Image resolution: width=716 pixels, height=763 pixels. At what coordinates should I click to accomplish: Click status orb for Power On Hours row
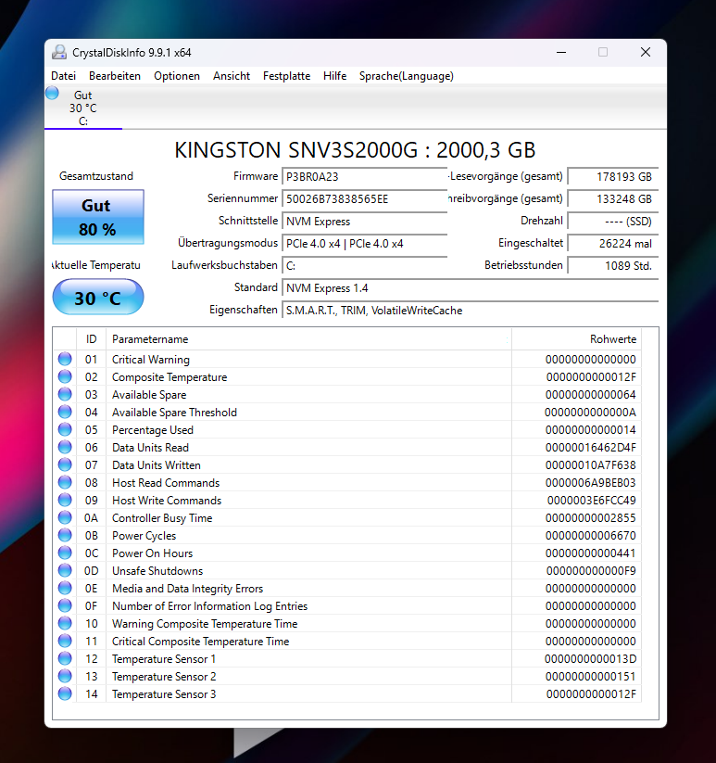[65, 553]
